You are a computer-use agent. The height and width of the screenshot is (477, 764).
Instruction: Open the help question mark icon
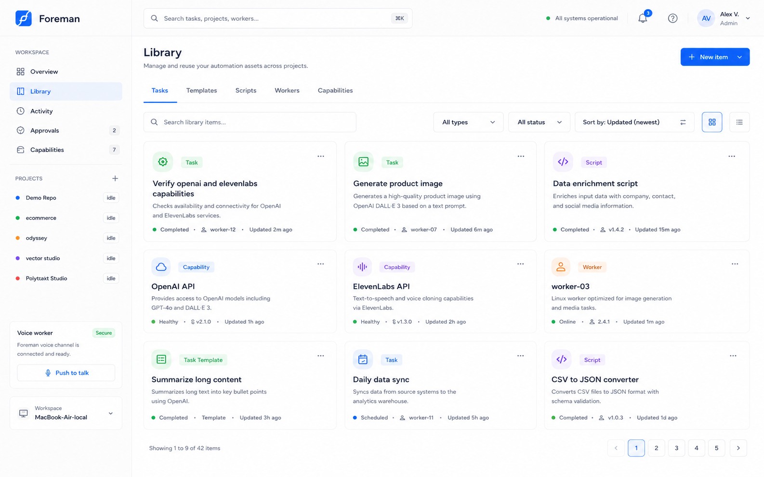(x=672, y=18)
